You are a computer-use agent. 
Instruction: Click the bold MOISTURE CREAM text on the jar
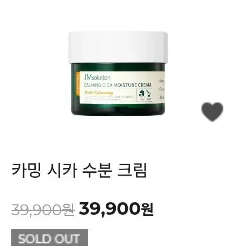(132, 85)
